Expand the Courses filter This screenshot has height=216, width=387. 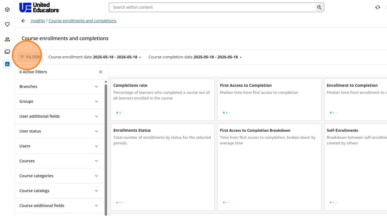point(59,161)
